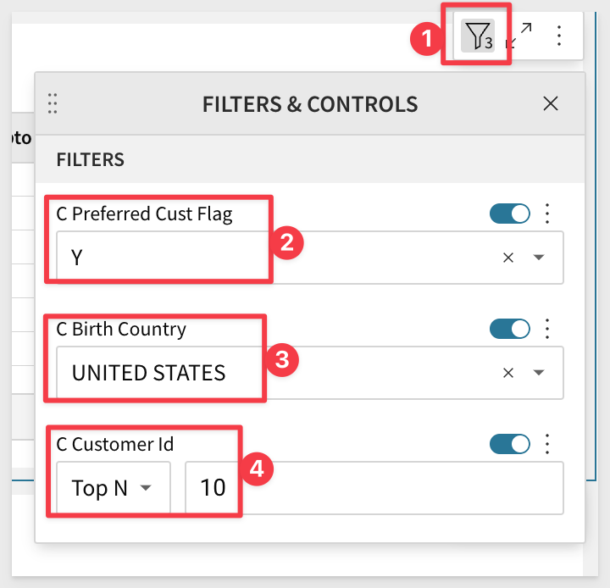The width and height of the screenshot is (610, 588).
Task: Close the Filters & Controls panel
Action: tap(551, 103)
